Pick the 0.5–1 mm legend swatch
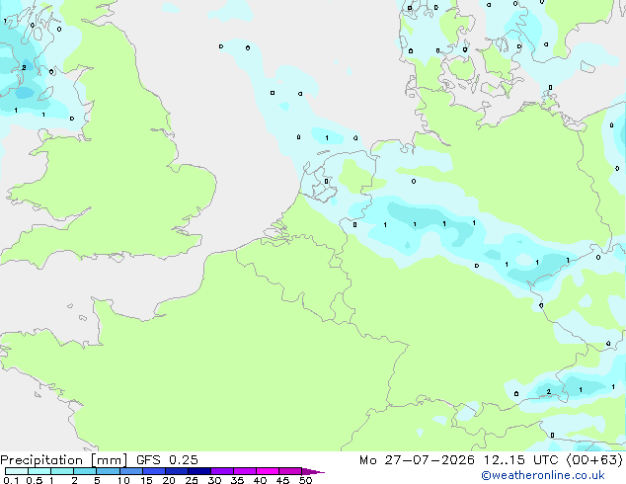This screenshot has height=484, width=626. click(39, 471)
